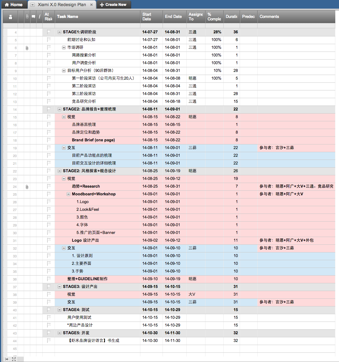Switch to Xiami X.0 Redesign Plan tab
Image resolution: width=339 pixels, height=362 pixels.
coord(62,5)
